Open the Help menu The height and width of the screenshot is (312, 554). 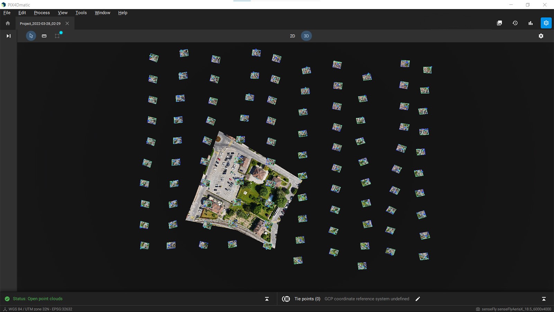tap(123, 12)
